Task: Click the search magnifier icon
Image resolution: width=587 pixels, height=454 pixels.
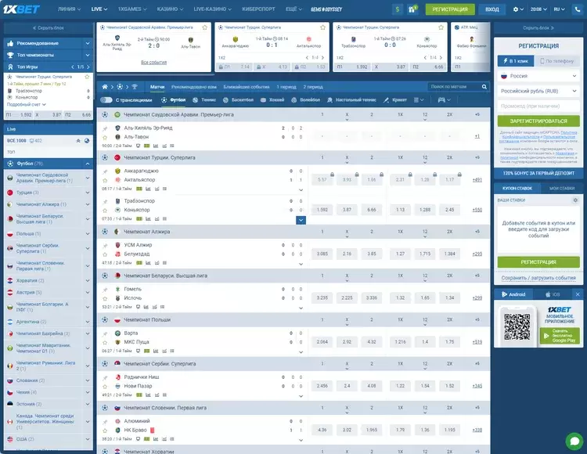Action: (484, 87)
